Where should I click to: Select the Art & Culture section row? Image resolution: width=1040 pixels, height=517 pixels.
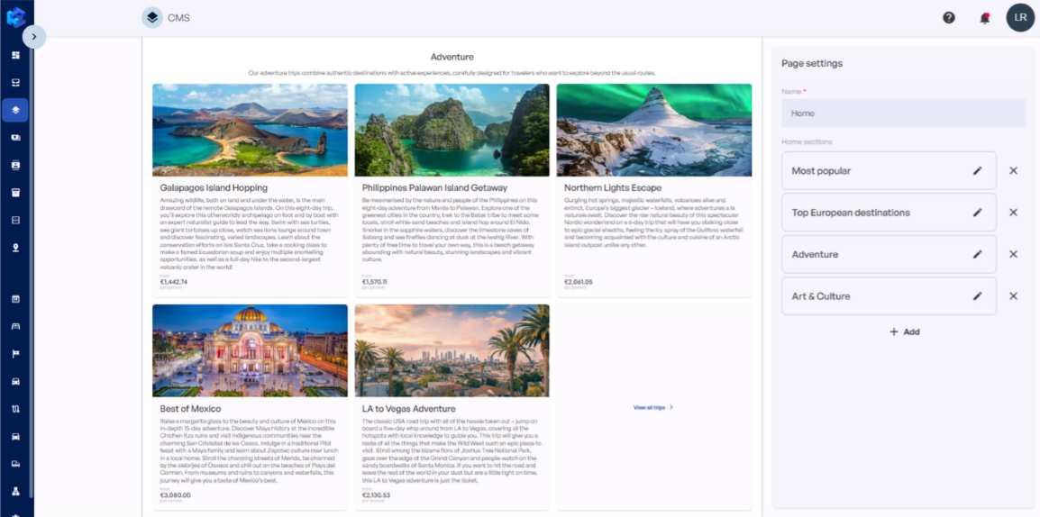tap(889, 296)
